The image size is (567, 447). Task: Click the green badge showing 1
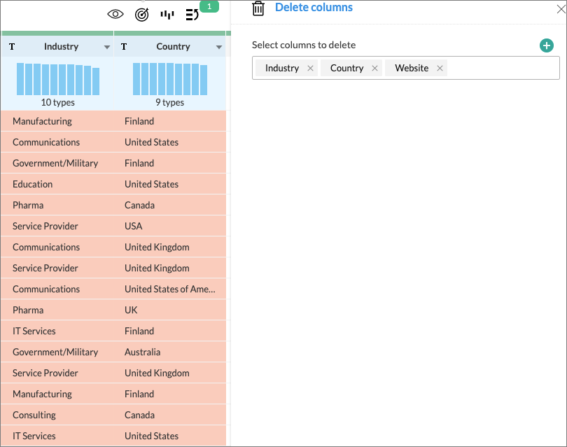(209, 6)
